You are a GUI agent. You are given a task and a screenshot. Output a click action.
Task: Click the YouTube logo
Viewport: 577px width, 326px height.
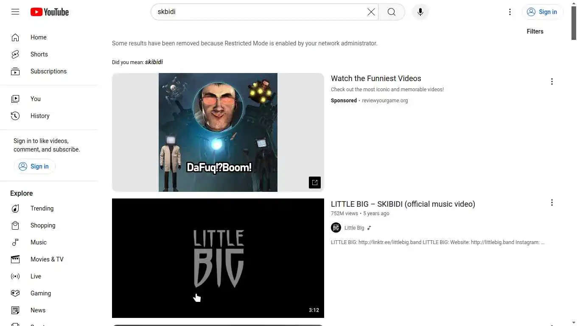pos(50,12)
